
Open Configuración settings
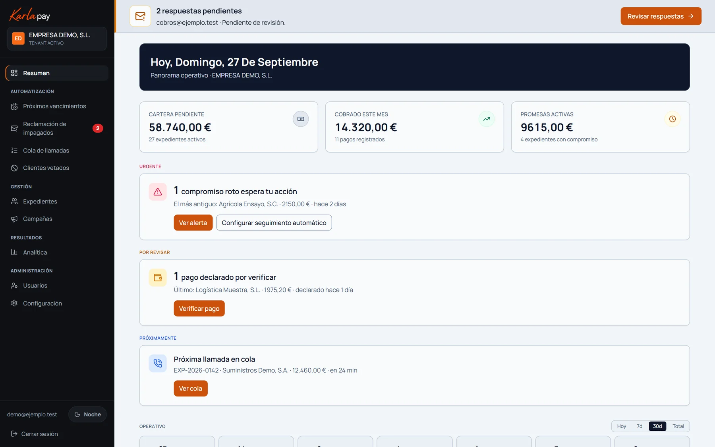57,303
